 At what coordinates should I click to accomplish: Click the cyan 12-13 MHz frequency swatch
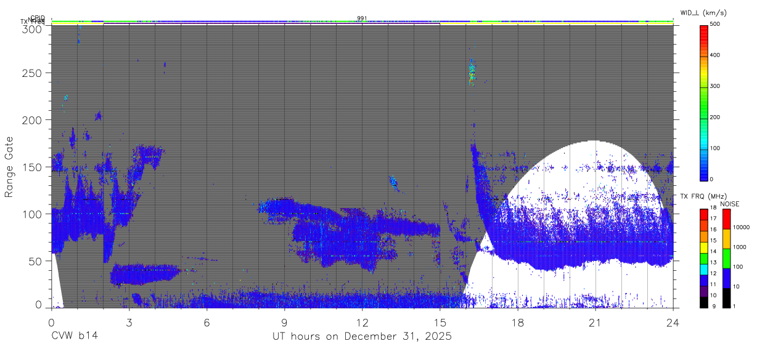[704, 269]
